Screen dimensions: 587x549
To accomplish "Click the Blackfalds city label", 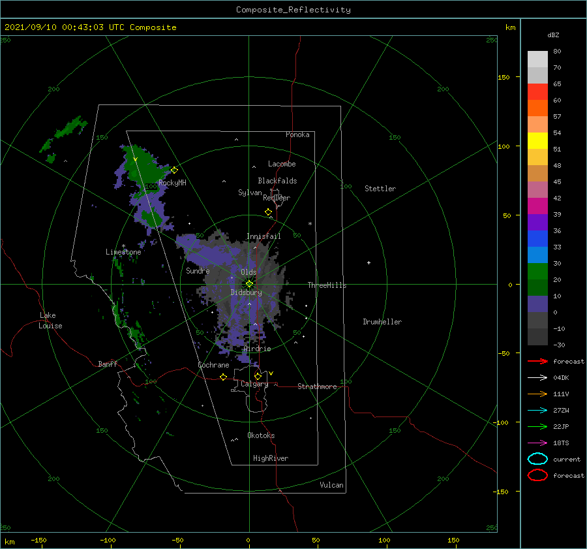I will [x=277, y=181].
